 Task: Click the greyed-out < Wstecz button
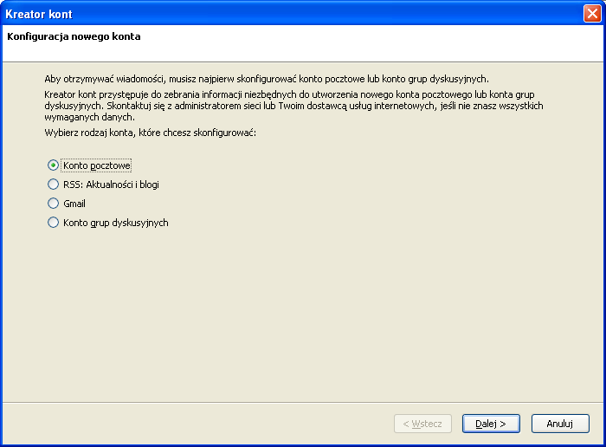click(422, 424)
